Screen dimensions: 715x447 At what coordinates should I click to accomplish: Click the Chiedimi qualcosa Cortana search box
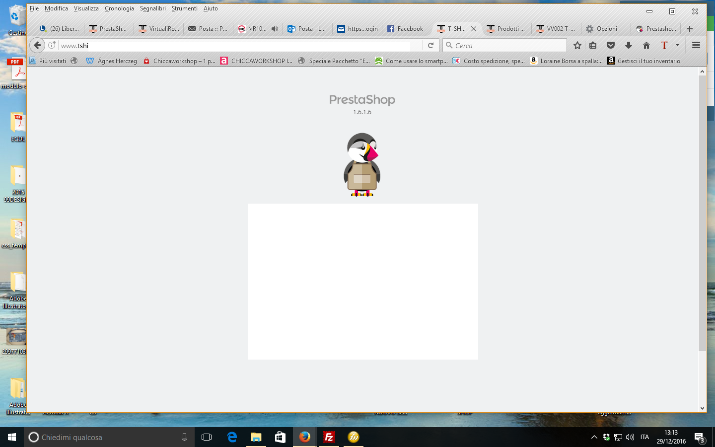[x=108, y=437]
